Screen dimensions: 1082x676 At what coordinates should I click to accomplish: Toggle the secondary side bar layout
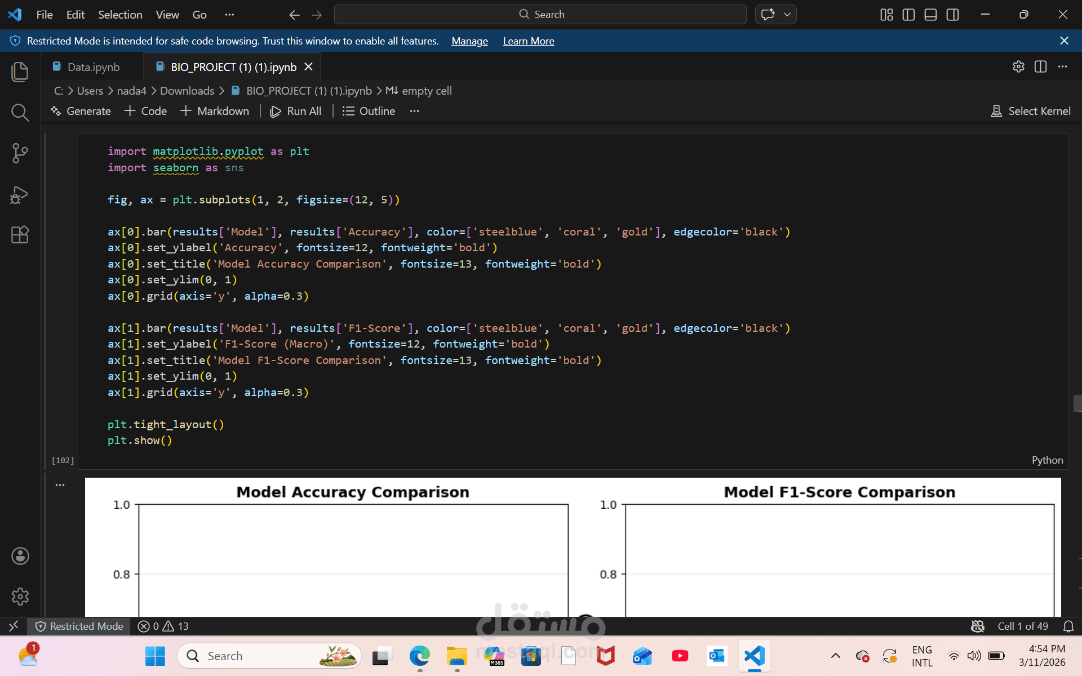(952, 15)
